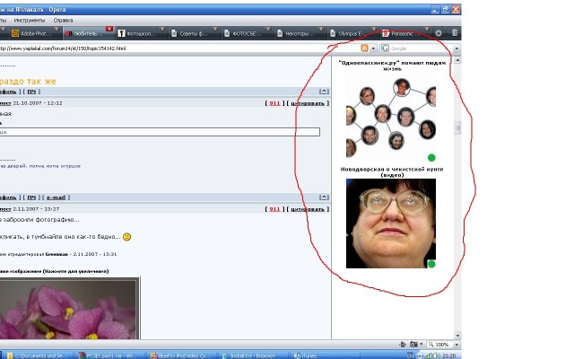Click the yaplakal.com address bar
The height and width of the screenshot is (359, 574).
(179, 48)
